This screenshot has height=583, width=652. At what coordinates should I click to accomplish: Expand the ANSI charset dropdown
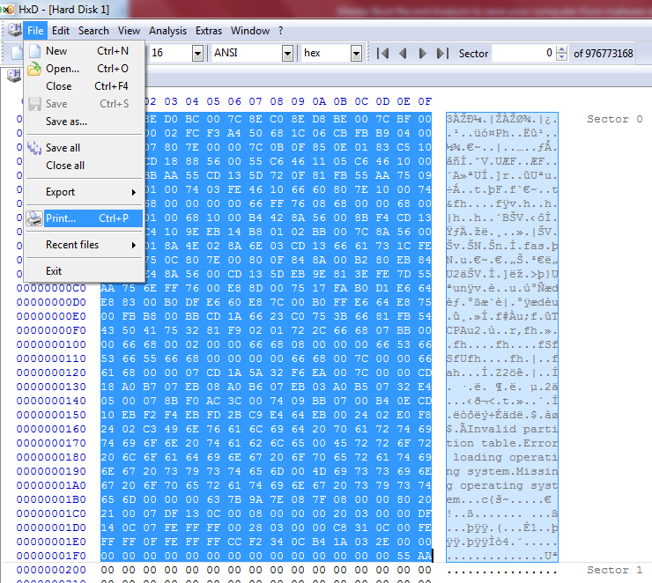[287, 54]
